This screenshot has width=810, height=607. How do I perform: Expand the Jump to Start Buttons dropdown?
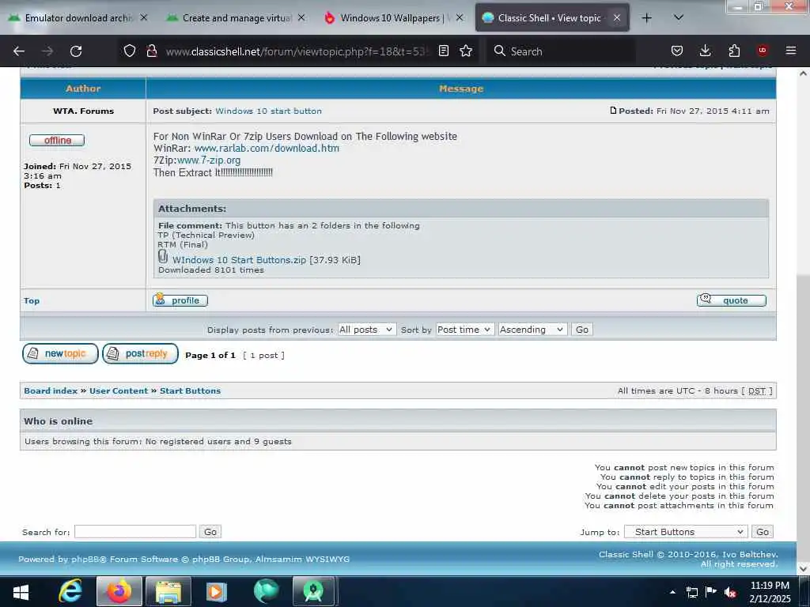pos(686,532)
